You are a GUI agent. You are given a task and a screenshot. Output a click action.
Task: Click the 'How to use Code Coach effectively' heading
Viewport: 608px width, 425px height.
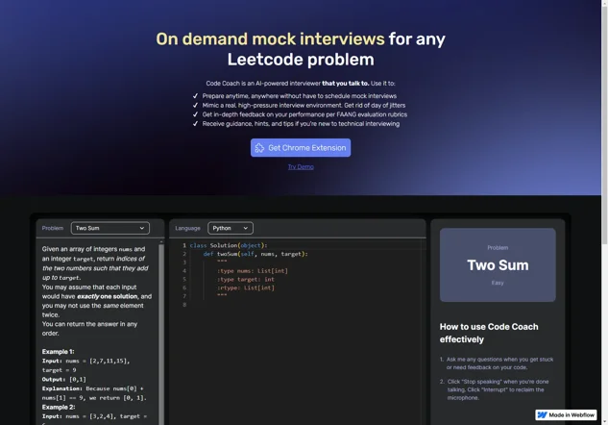pos(489,333)
